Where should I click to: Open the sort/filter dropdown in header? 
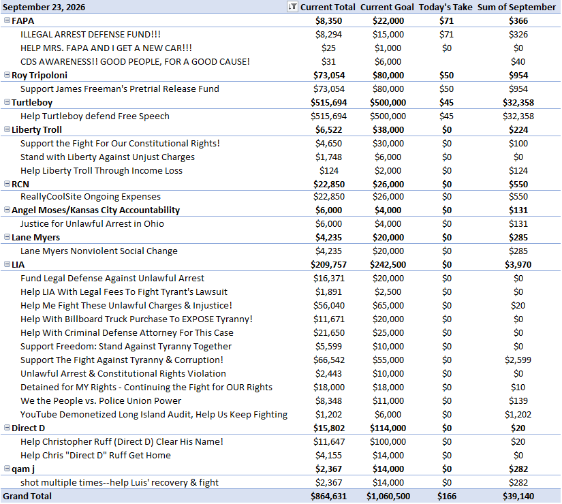click(x=292, y=7)
